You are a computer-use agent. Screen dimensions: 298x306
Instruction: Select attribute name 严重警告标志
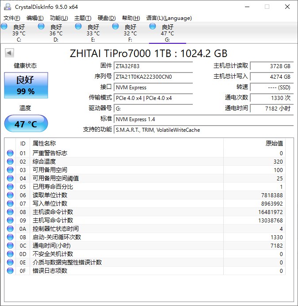pyautogui.click(x=50, y=153)
